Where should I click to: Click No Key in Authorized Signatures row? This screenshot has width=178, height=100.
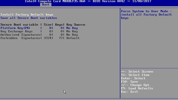[x=72, y=35]
